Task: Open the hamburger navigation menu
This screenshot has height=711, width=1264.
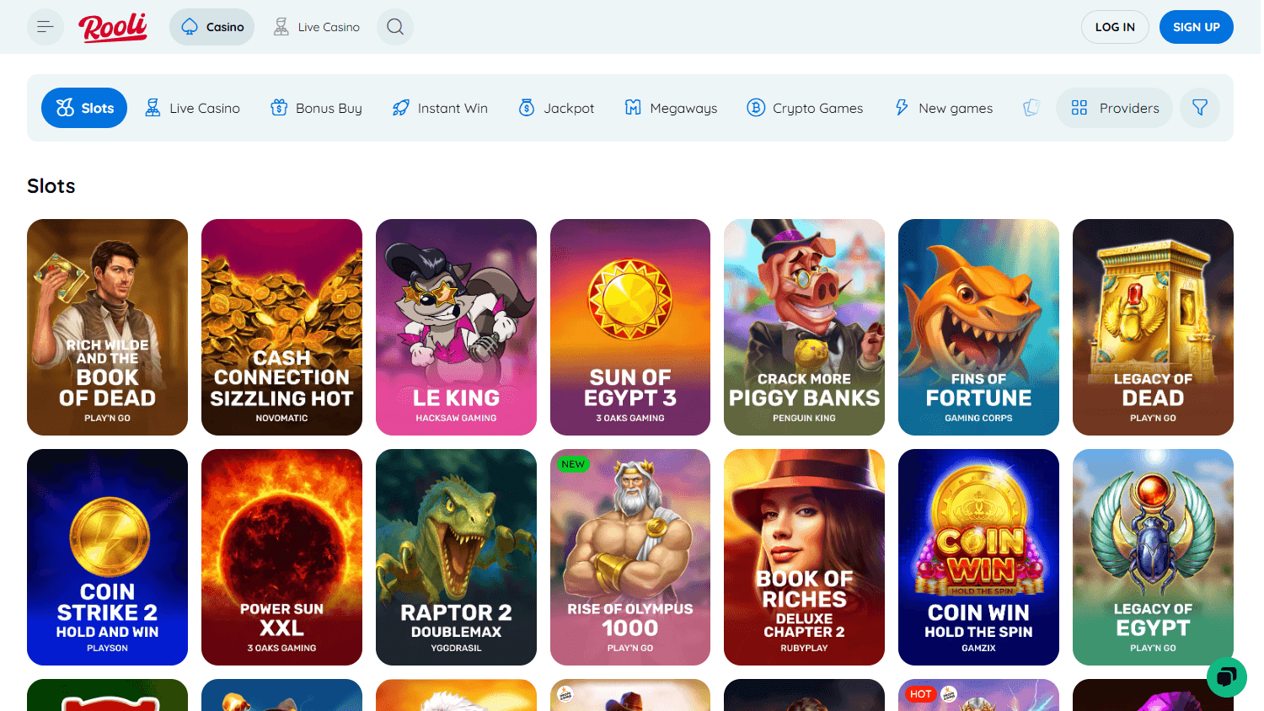Action: (x=46, y=26)
